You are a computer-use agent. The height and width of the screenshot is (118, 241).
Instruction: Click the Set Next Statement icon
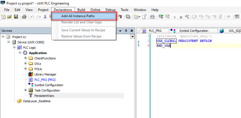tap(220, 16)
